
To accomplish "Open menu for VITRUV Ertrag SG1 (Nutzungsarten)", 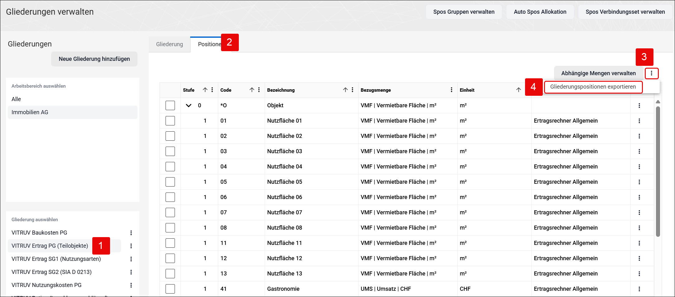I will click(x=131, y=259).
